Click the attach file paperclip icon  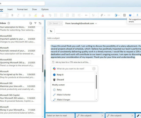102,15
